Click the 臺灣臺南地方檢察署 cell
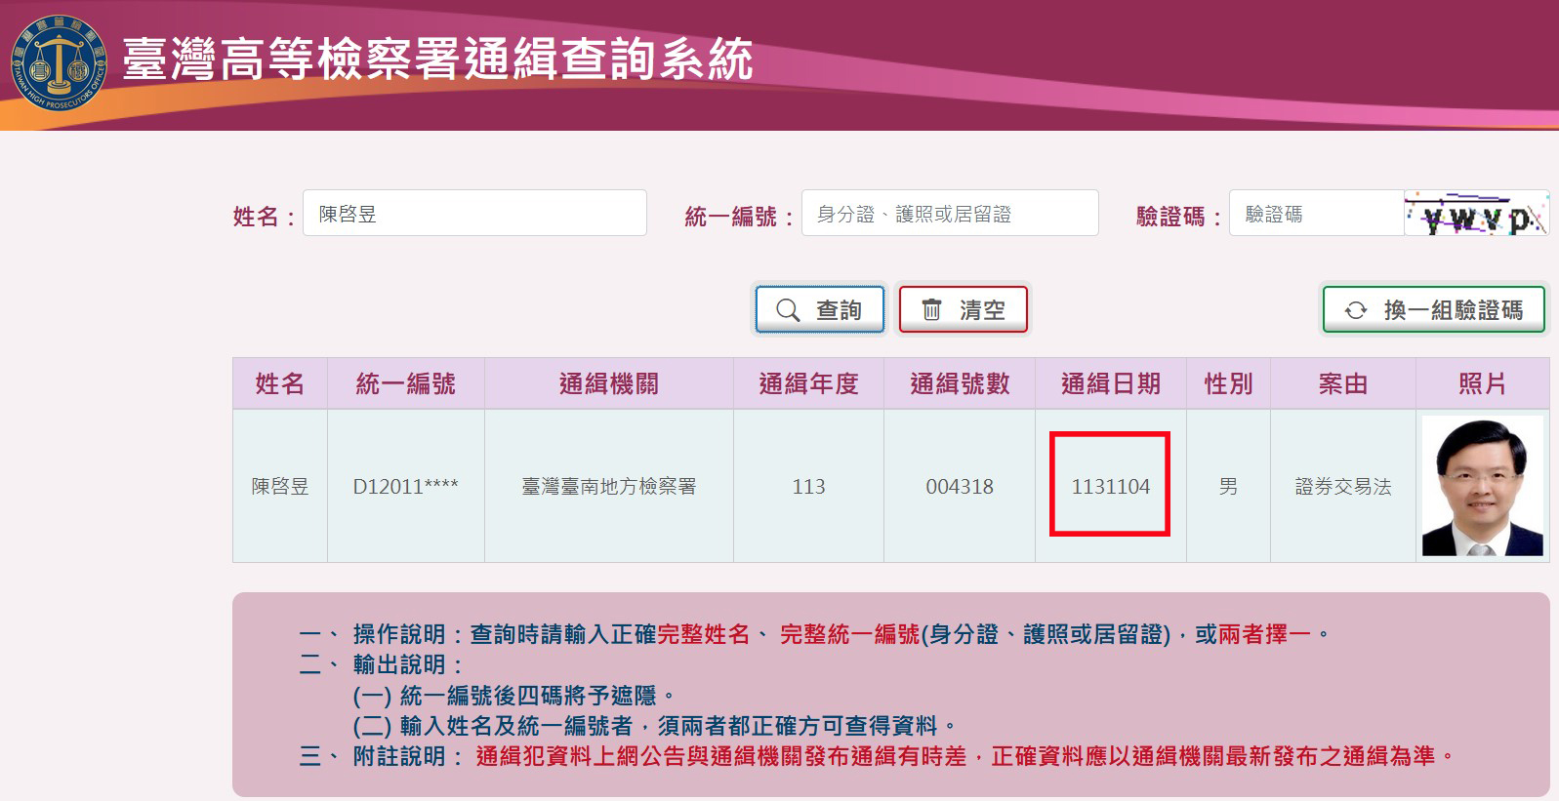The image size is (1559, 801). point(608,487)
